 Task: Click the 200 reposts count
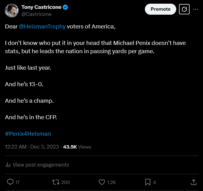click(65, 182)
